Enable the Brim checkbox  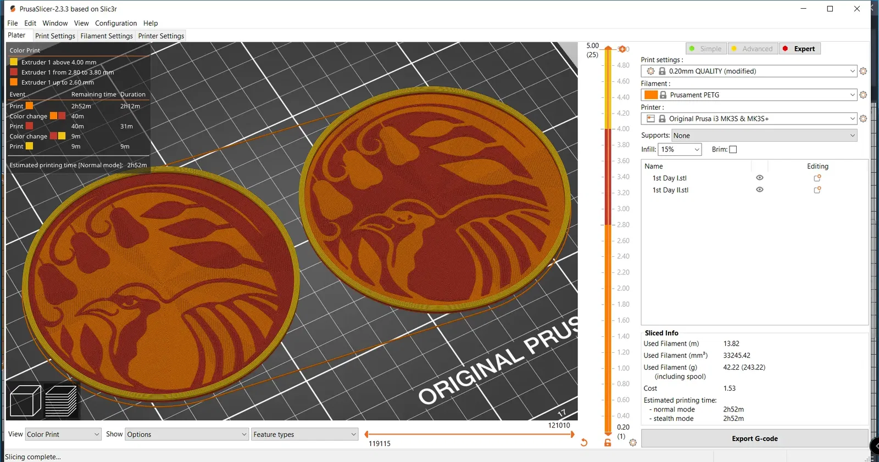click(x=733, y=149)
